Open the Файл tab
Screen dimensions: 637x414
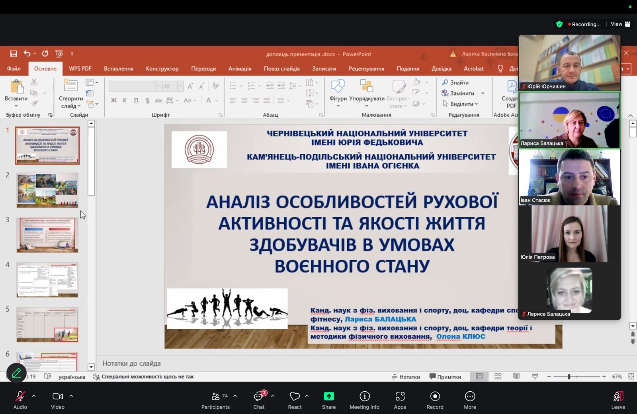[14, 69]
